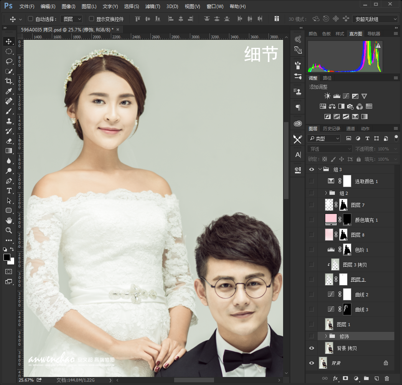
Task: Click the background color swatch
Action: 12,262
